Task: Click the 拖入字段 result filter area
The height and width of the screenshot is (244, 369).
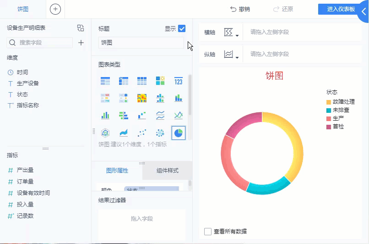Action: tap(142, 224)
